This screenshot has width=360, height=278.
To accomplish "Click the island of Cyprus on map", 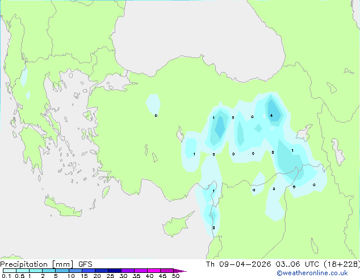I will pos(177,225).
